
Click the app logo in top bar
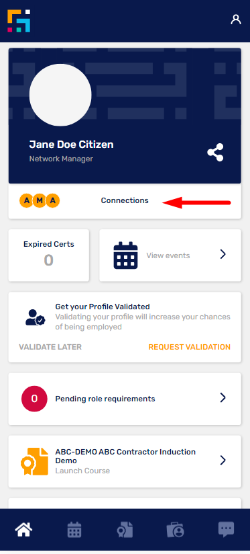(x=19, y=21)
